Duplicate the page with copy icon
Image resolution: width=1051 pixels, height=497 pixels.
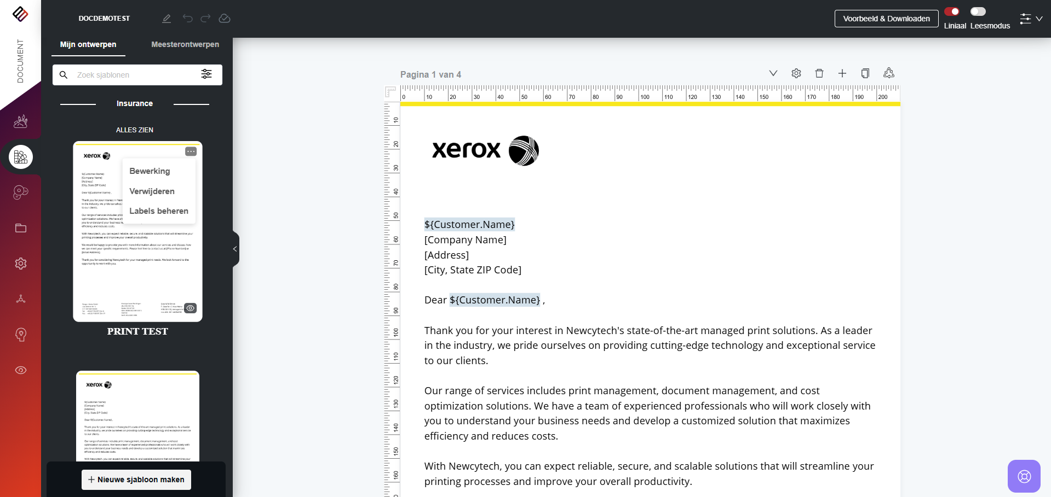coord(865,73)
